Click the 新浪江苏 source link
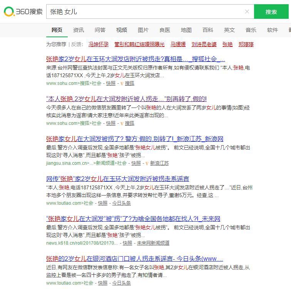Screen dimensions: 291x290 pyautogui.click(x=159, y=163)
